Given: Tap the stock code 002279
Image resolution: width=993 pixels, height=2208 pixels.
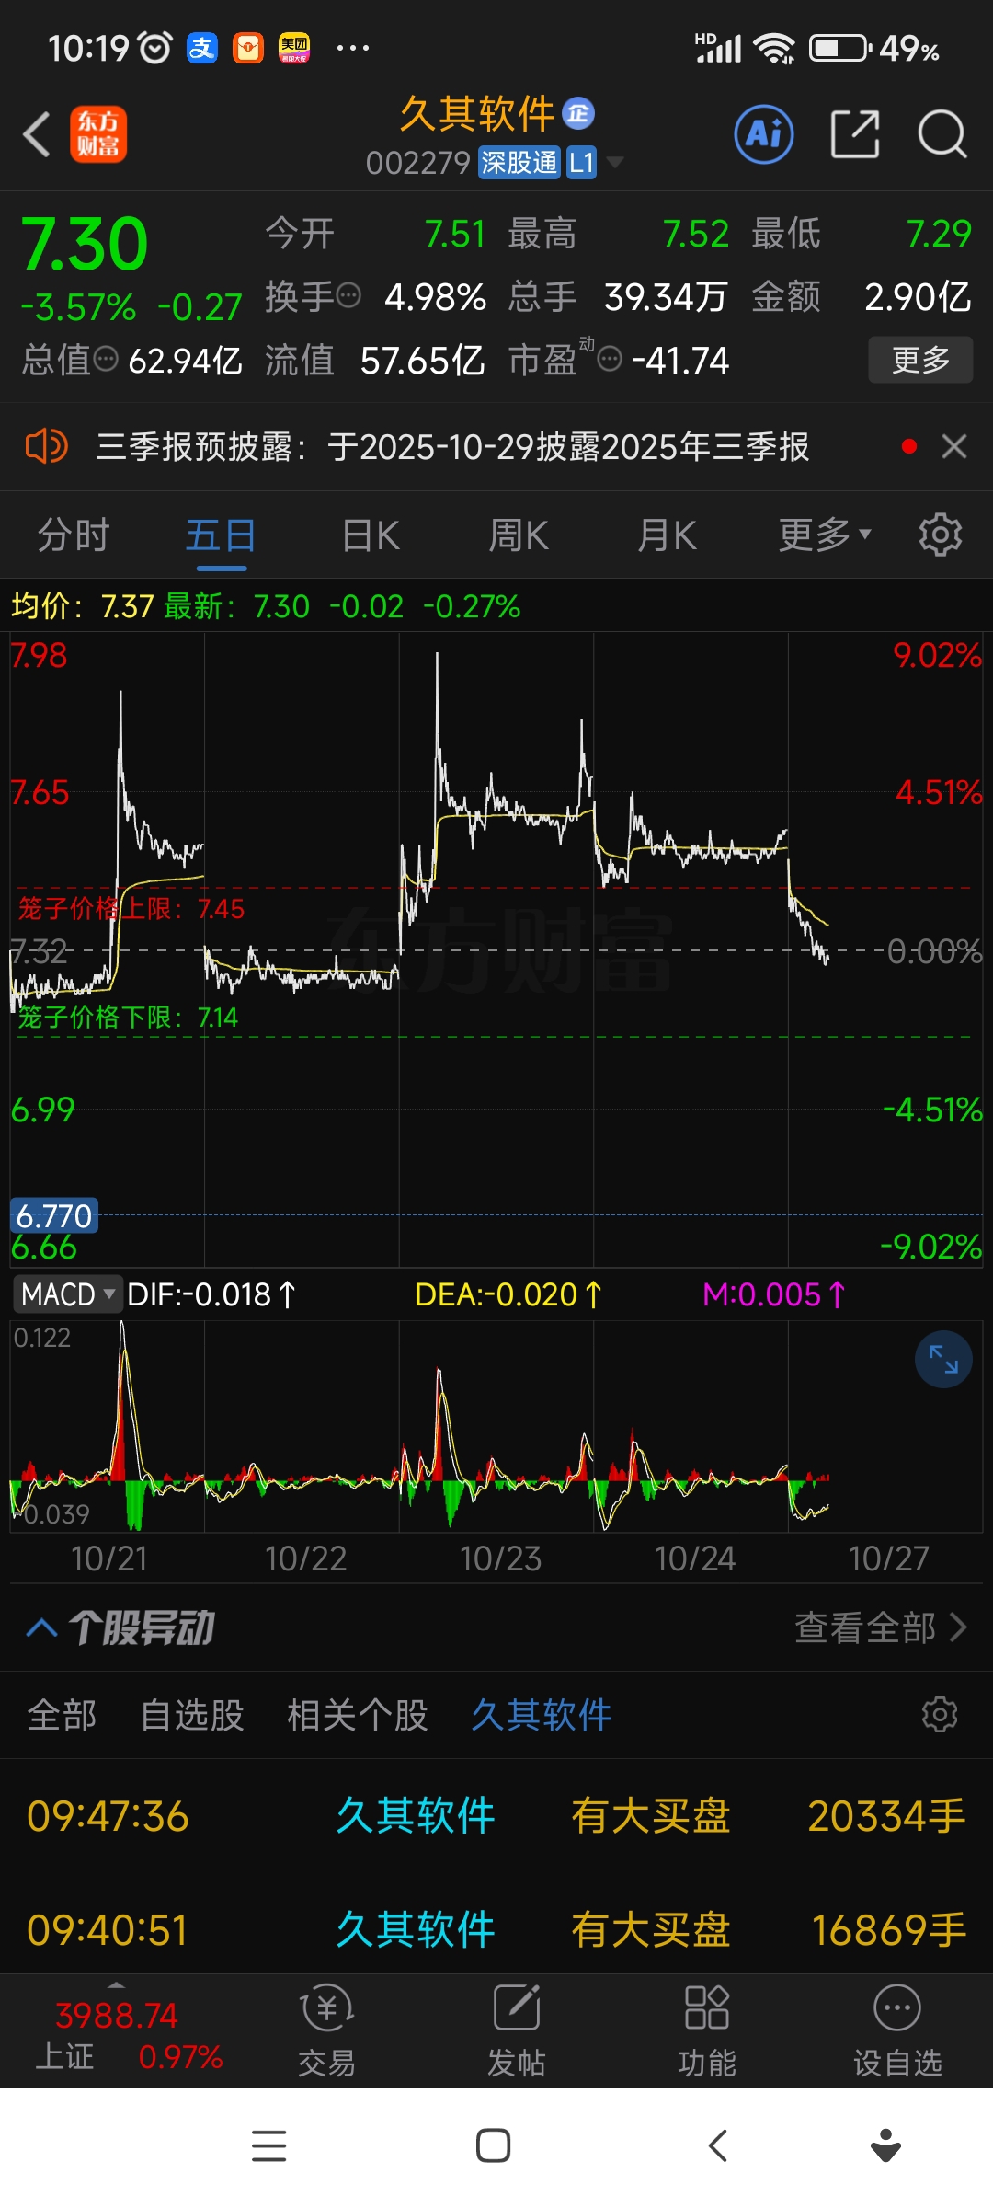Looking at the screenshot, I should tap(418, 163).
